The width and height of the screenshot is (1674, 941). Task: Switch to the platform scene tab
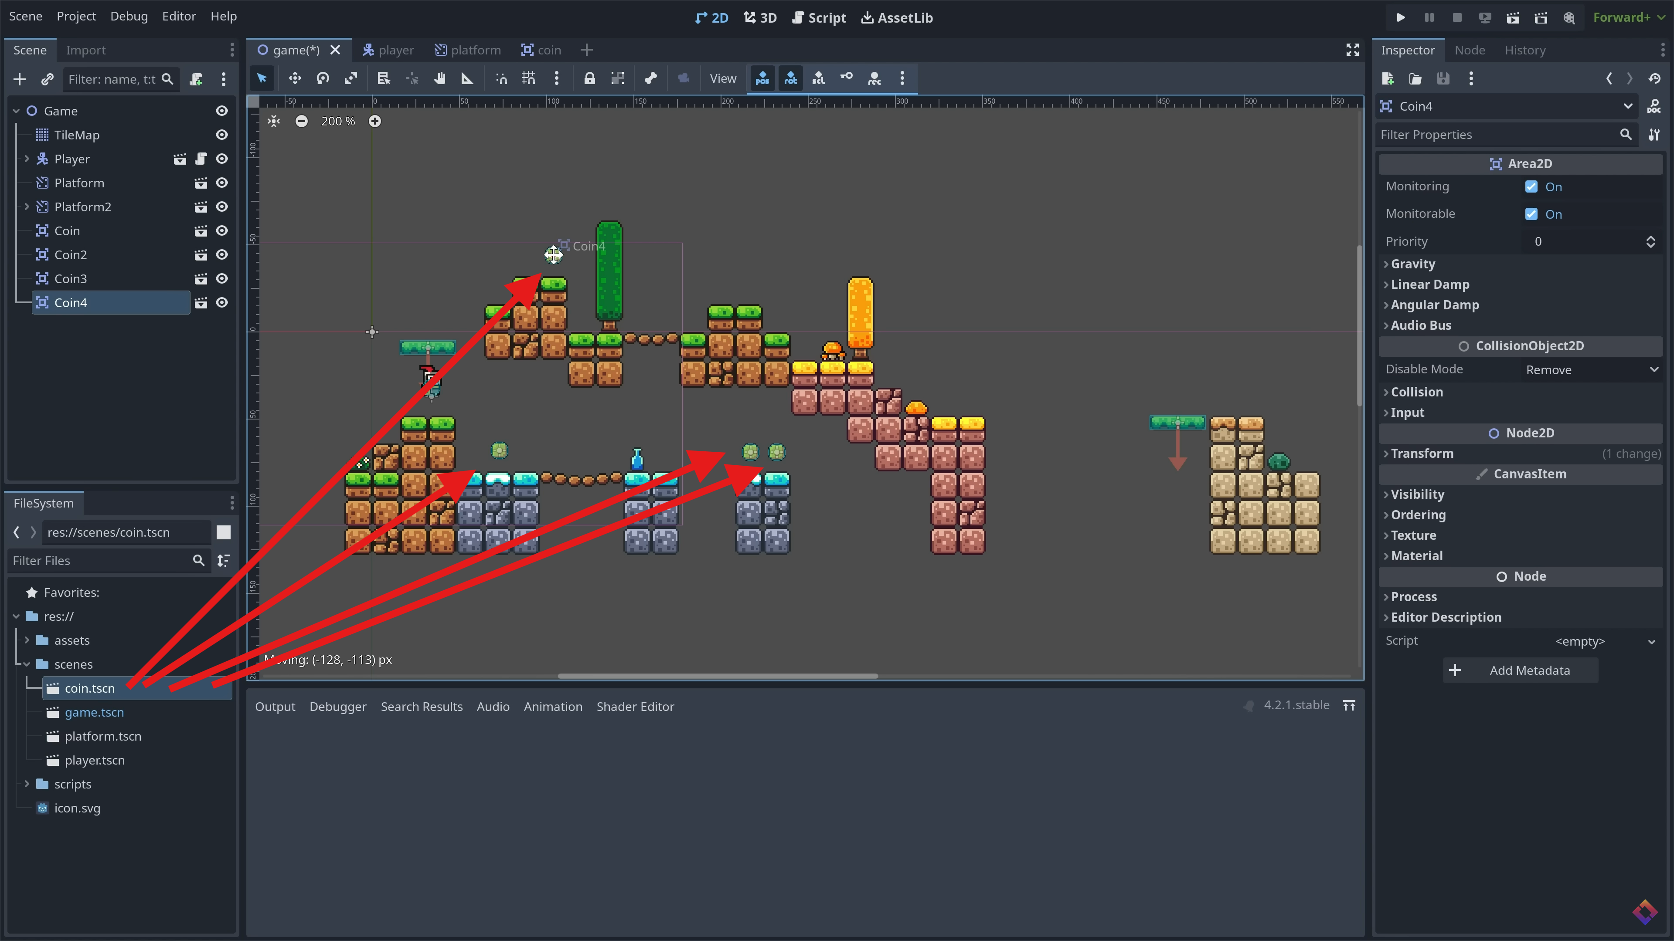pyautogui.click(x=468, y=50)
